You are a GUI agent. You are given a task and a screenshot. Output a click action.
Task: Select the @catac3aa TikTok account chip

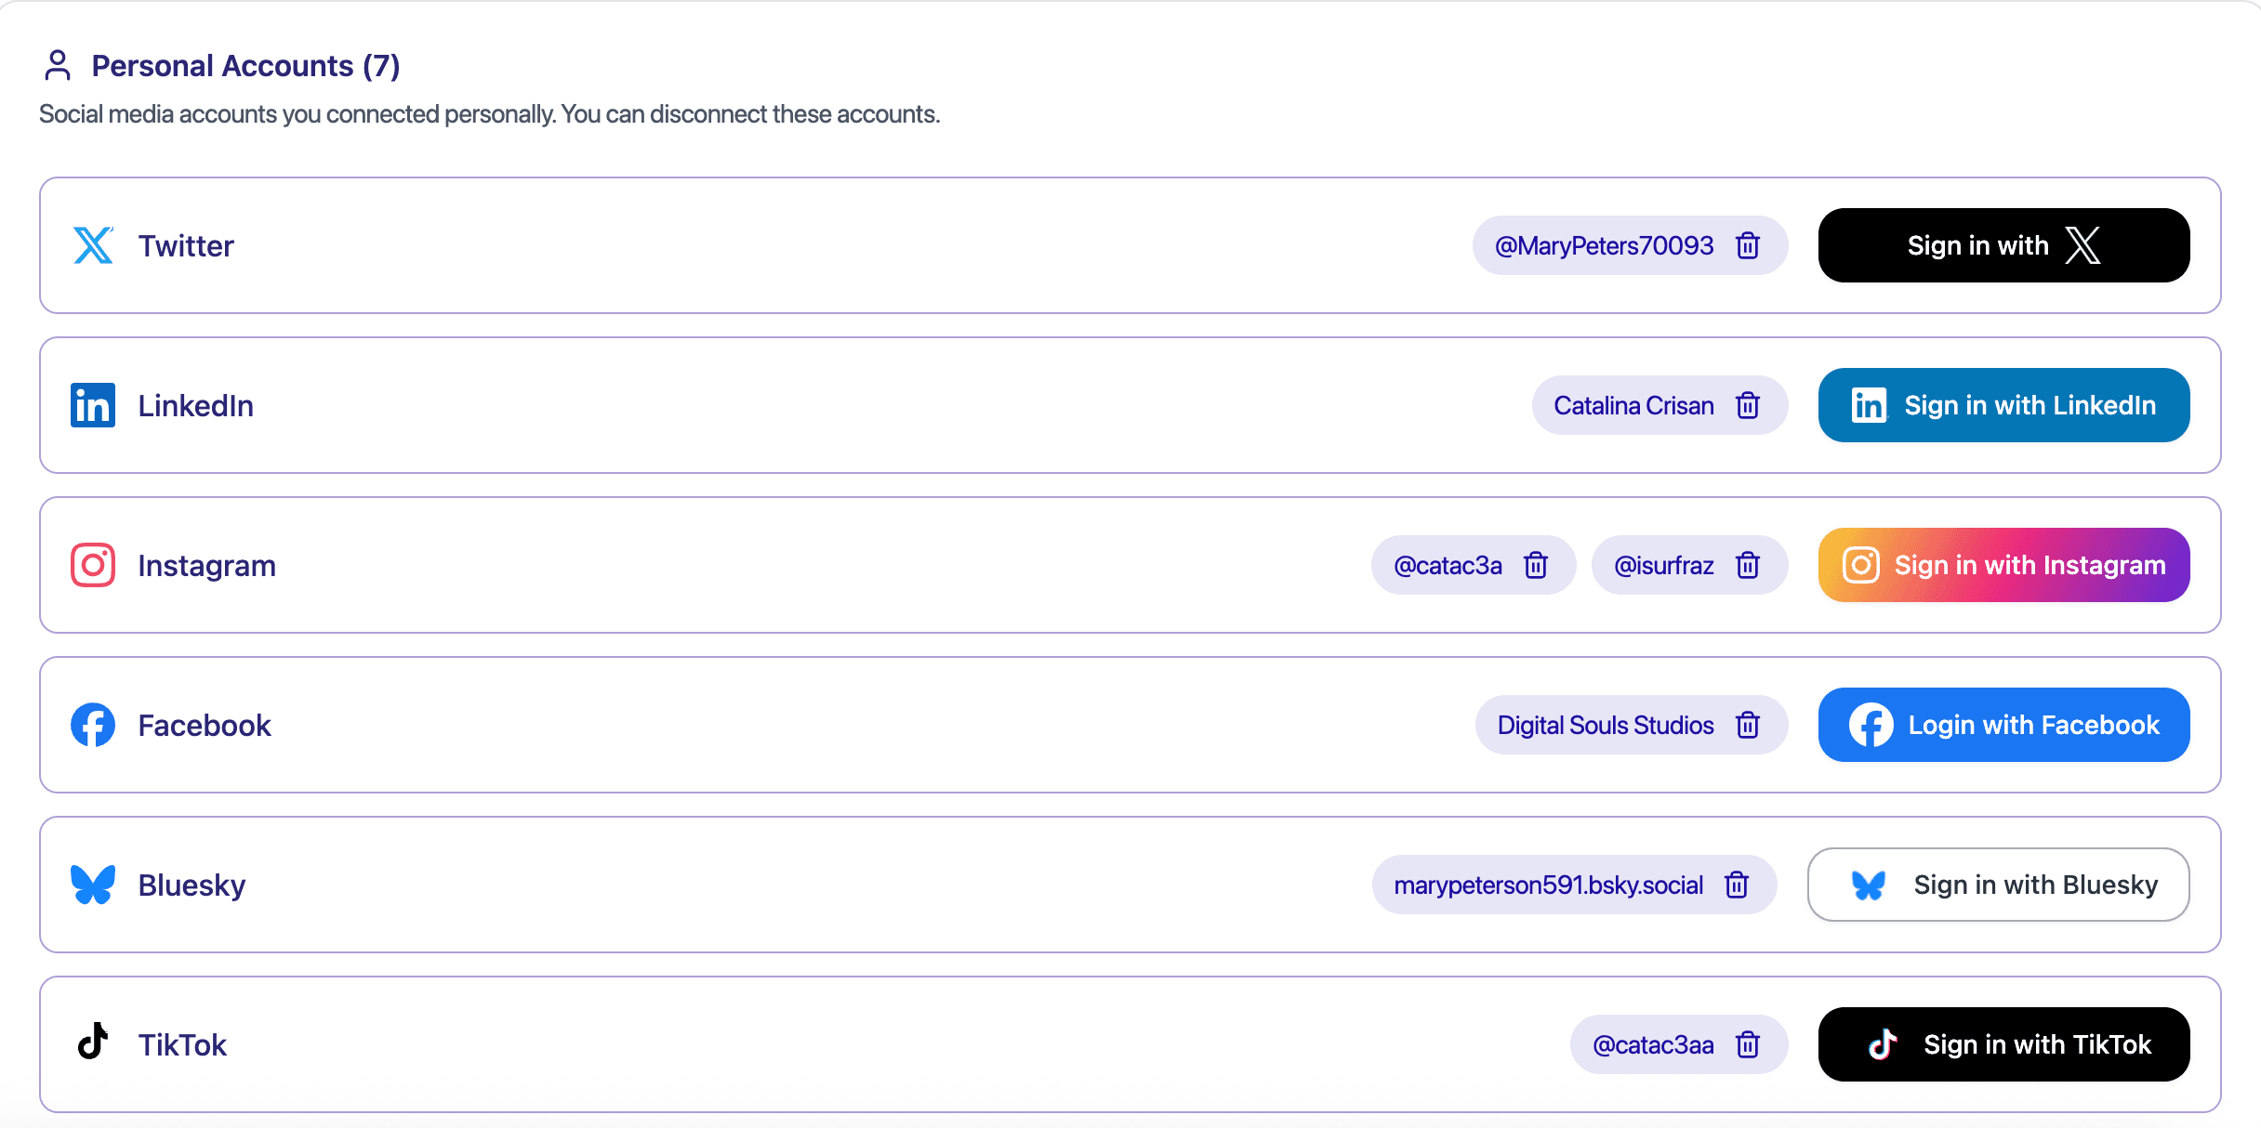[x=1653, y=1043]
